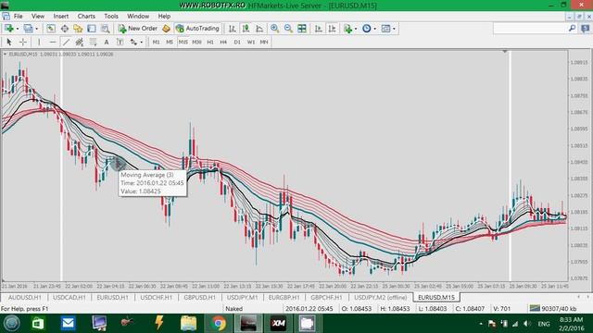Switch to the M5 timeframe
This screenshot has height=333, width=593.
pyautogui.click(x=170, y=42)
